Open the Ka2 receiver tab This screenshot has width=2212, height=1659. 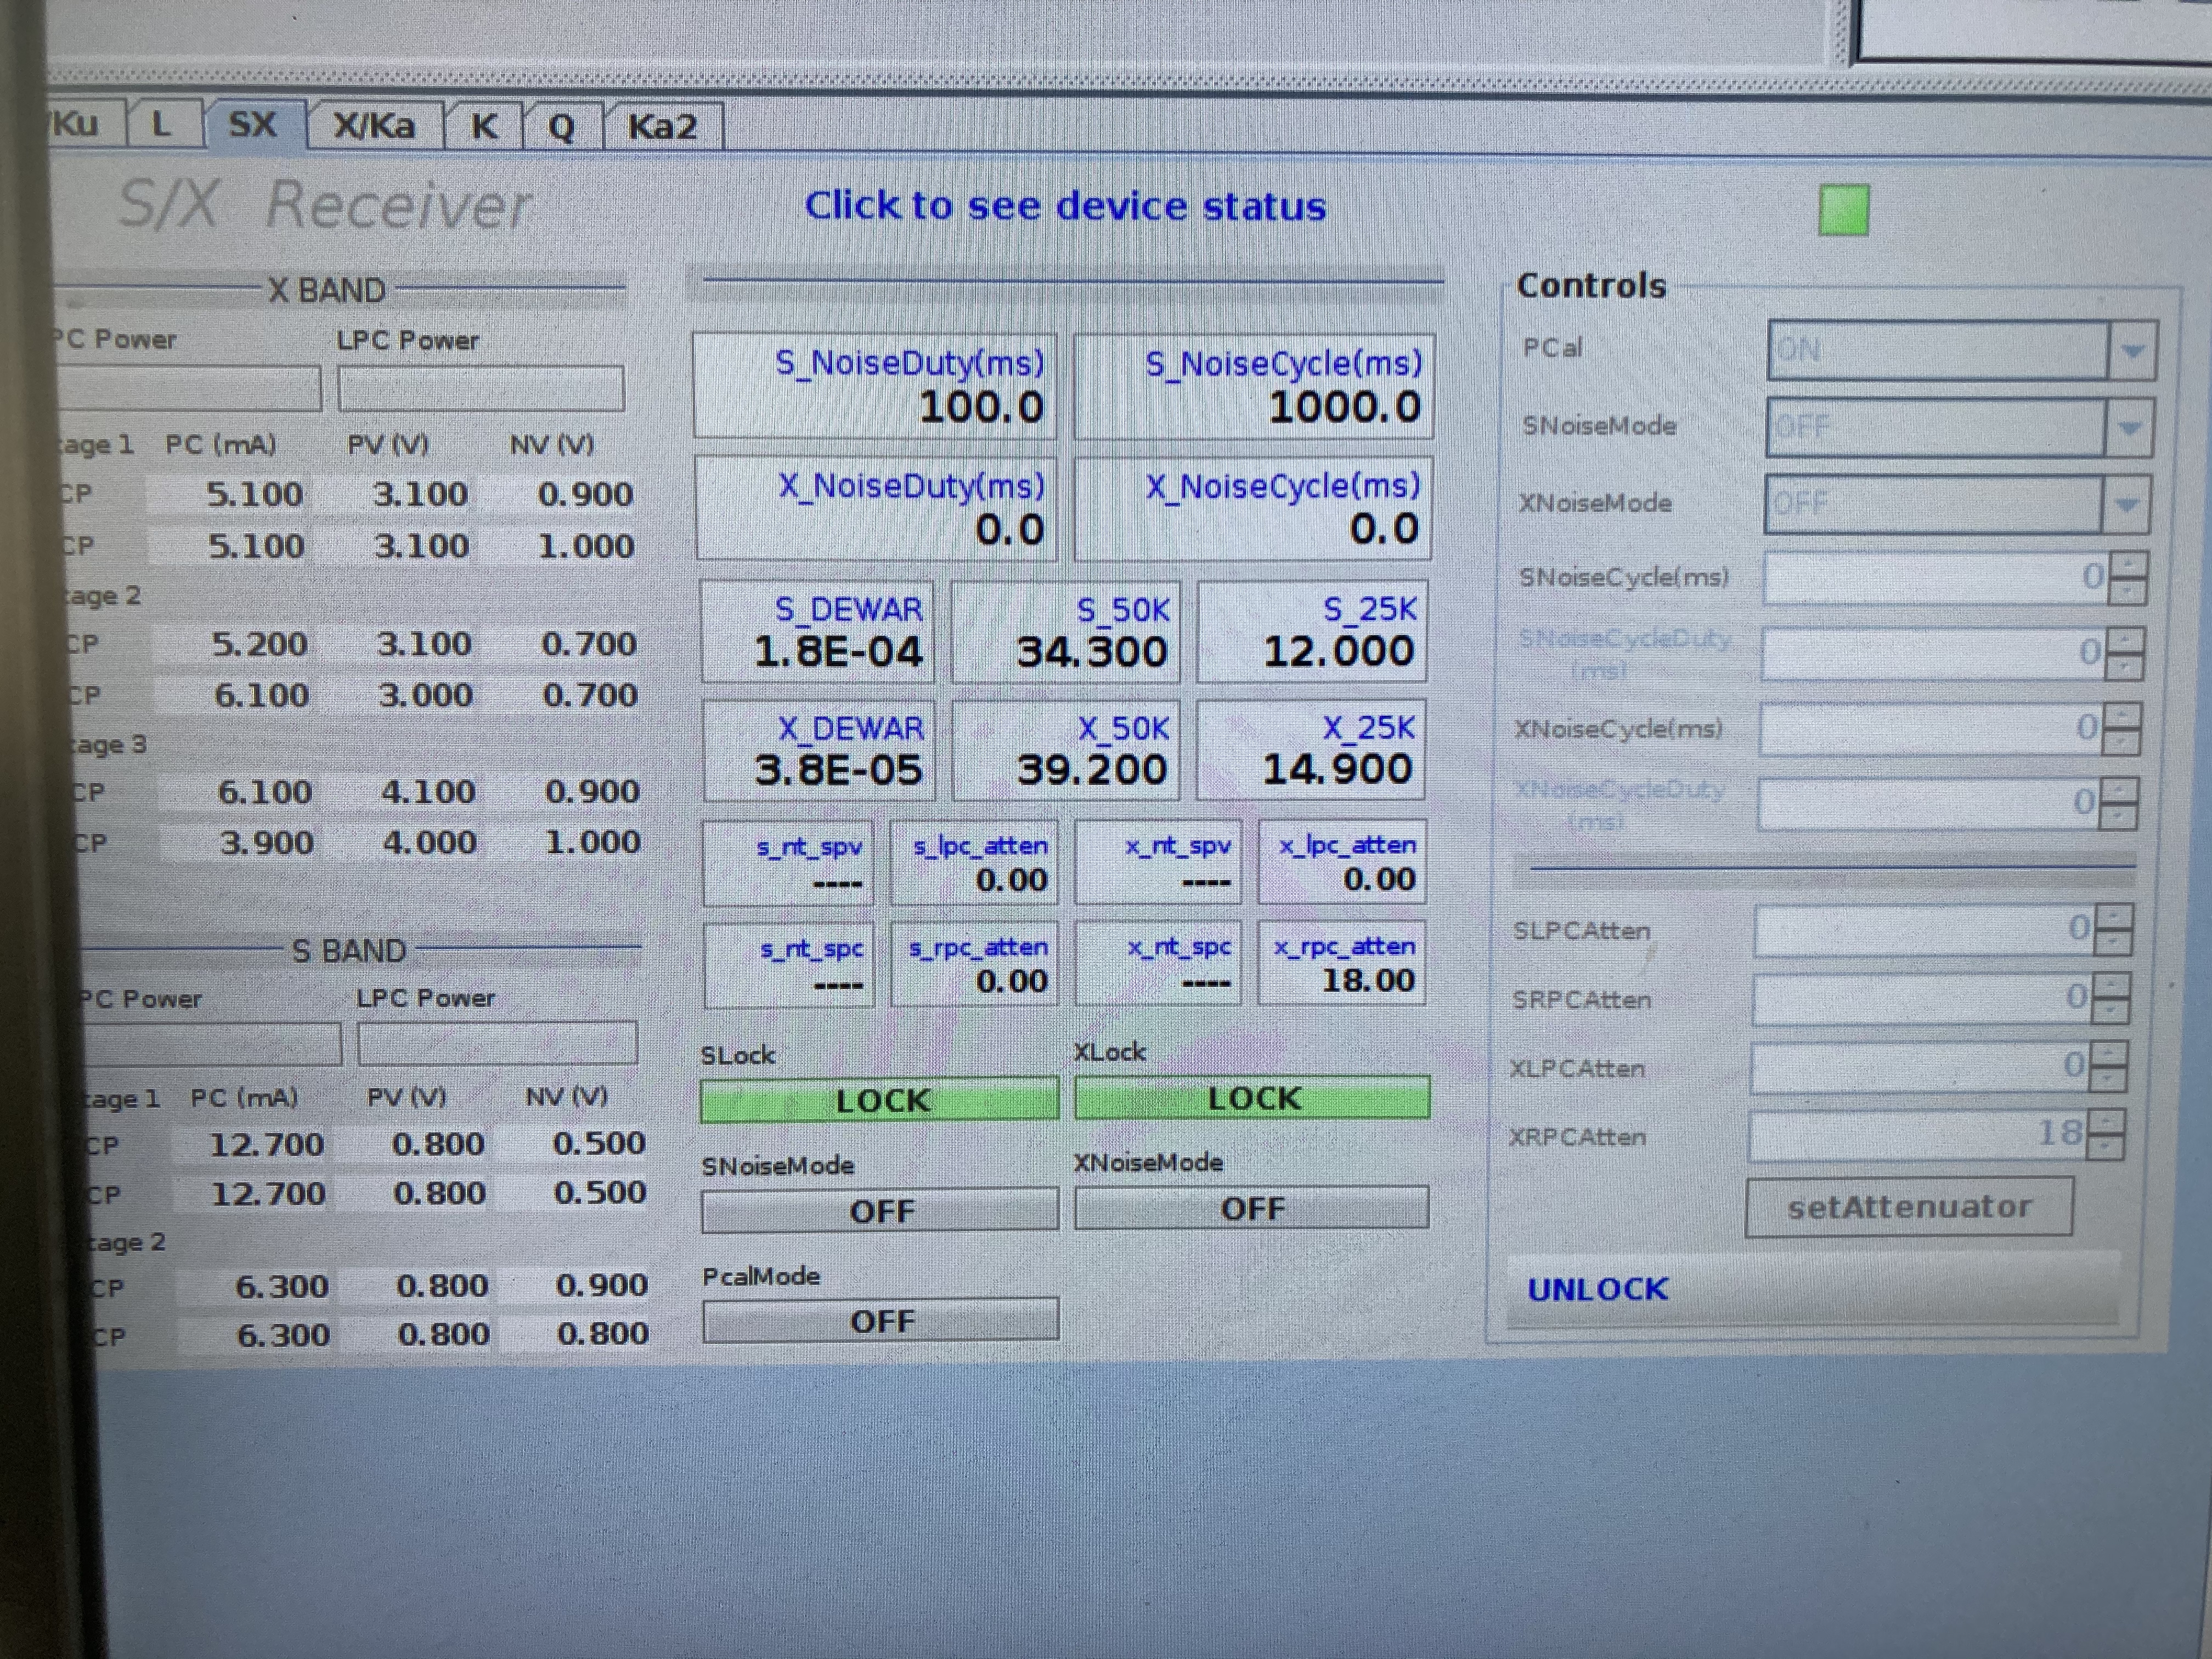[661, 128]
